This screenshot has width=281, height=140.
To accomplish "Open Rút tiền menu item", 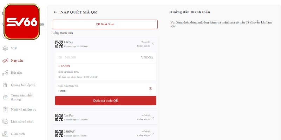I will (17, 73).
